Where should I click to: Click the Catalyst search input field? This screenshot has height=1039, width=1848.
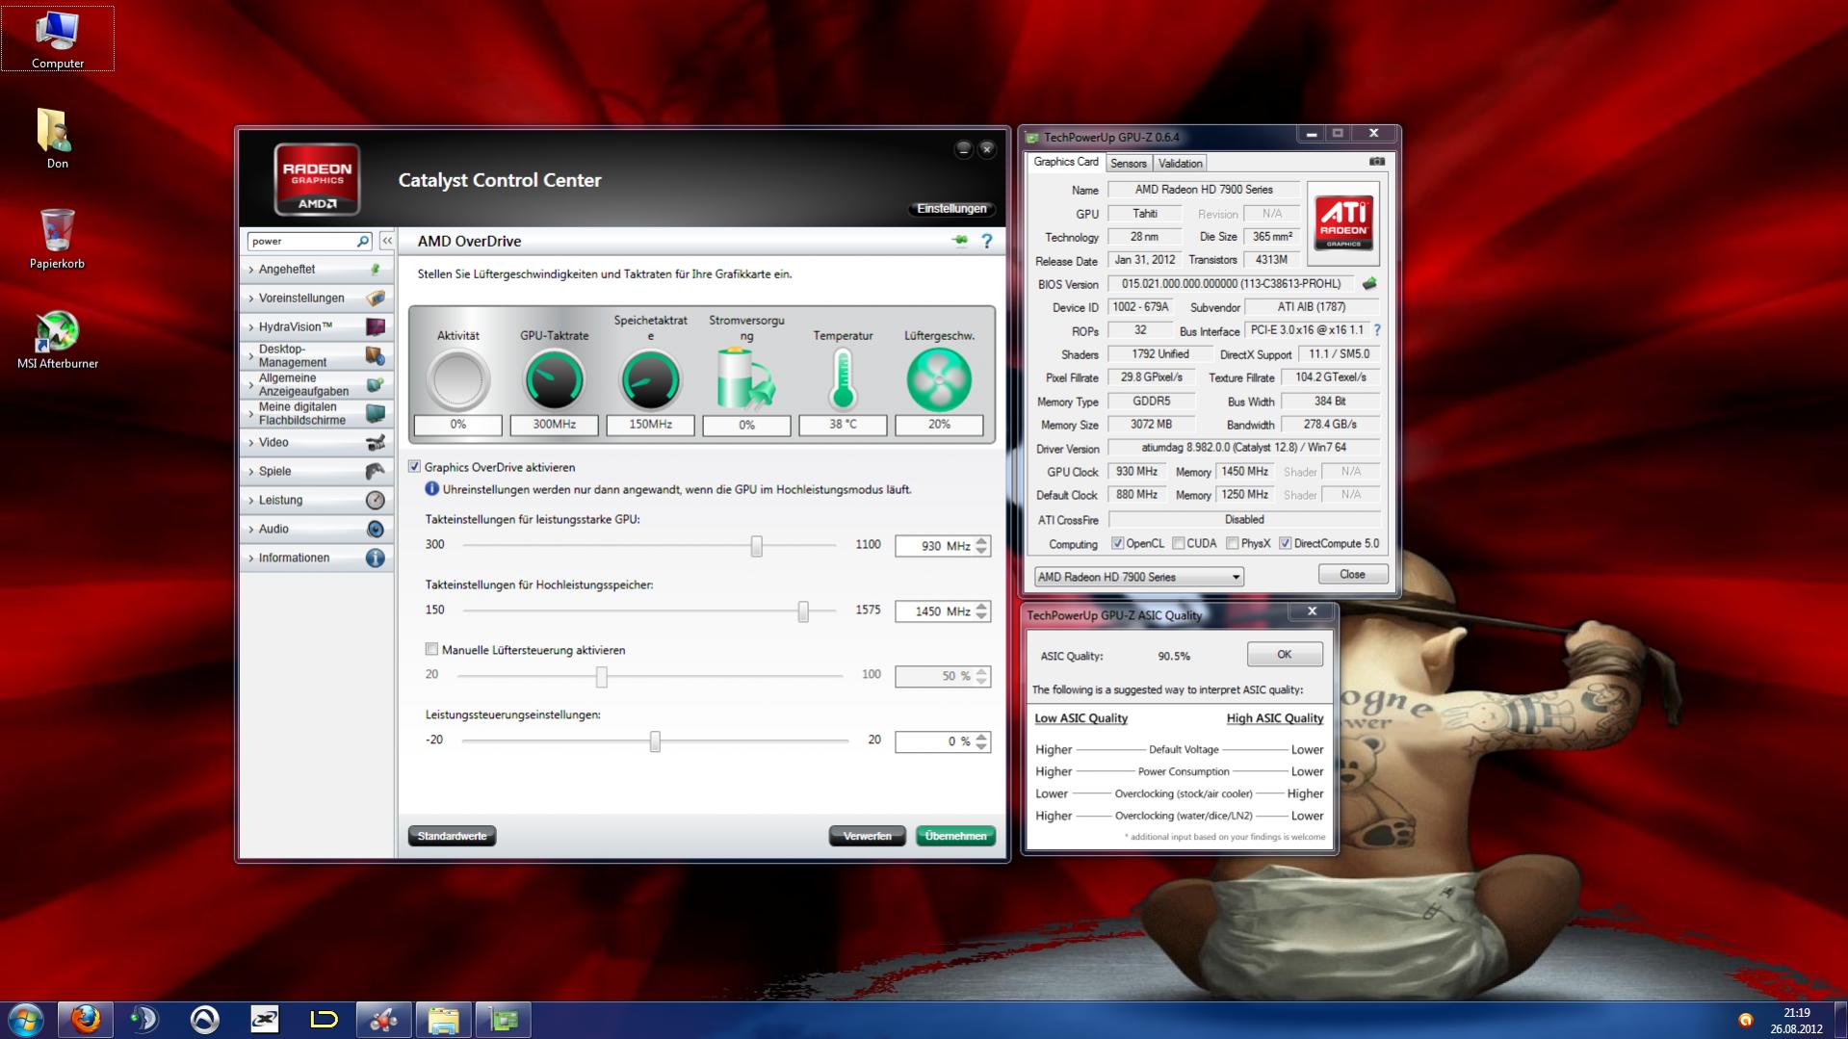pos(301,241)
